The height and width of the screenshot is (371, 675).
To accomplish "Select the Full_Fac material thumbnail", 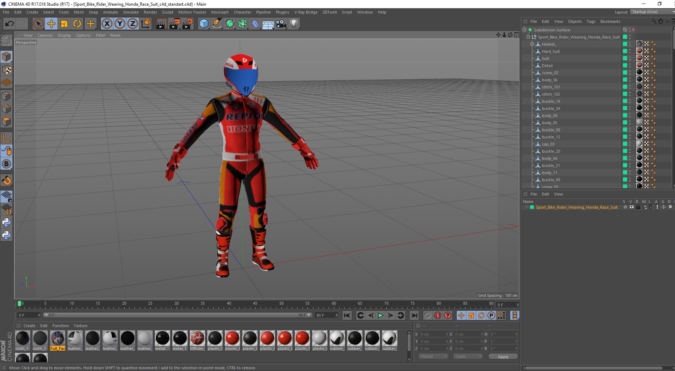I will [57, 341].
